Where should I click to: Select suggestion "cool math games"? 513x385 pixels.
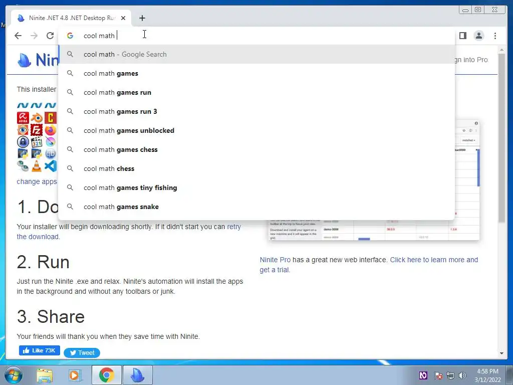pos(256,73)
